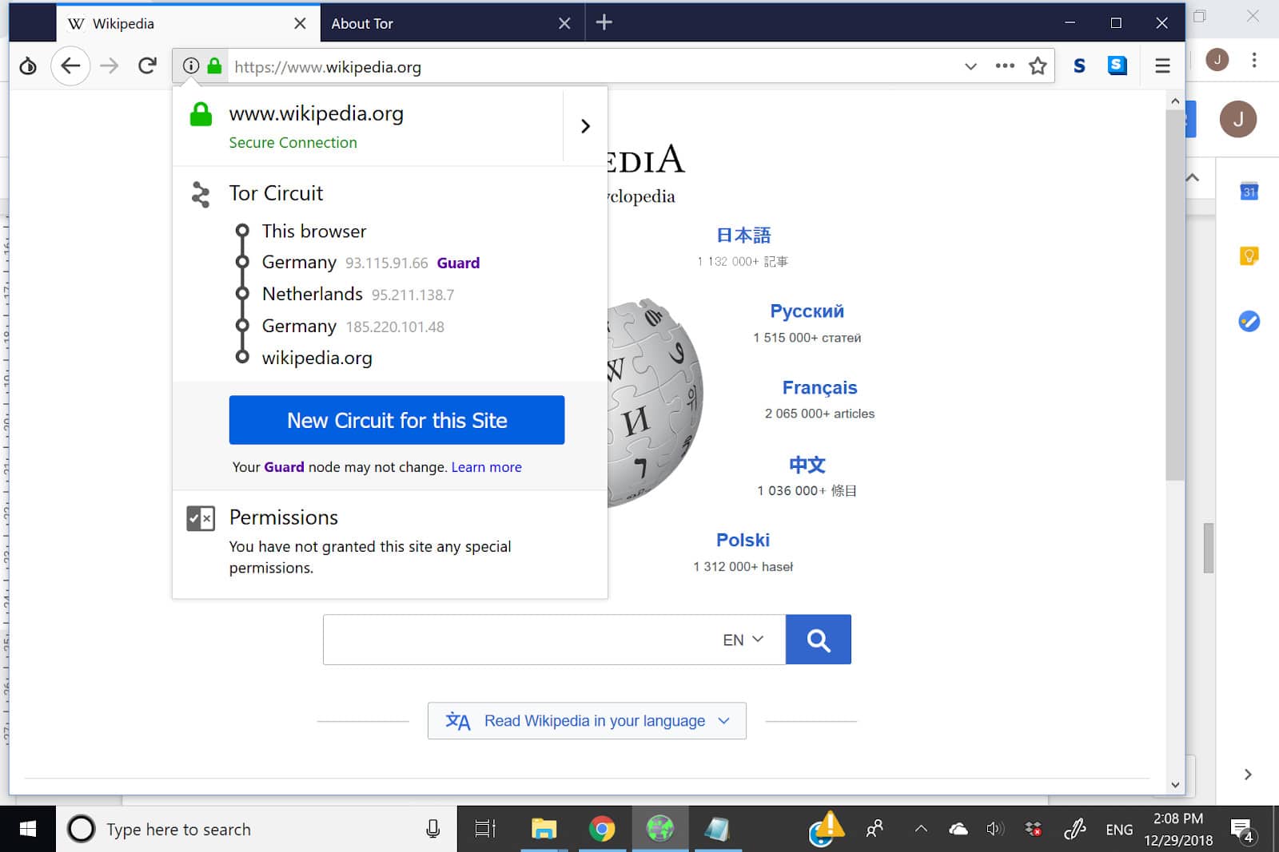The width and height of the screenshot is (1279, 852).
Task: Click the page scrollbar up arrow
Action: pos(1174,101)
